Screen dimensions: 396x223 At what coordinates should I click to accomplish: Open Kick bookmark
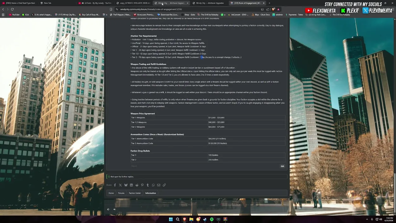click(x=25, y=15)
